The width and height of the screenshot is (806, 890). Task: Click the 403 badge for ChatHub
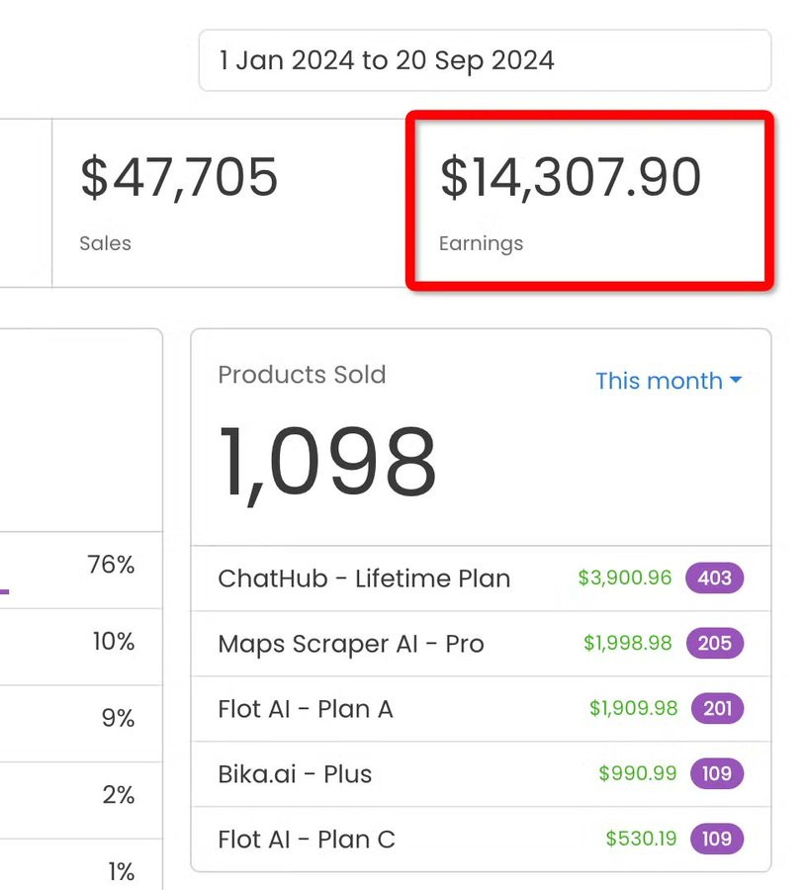714,578
